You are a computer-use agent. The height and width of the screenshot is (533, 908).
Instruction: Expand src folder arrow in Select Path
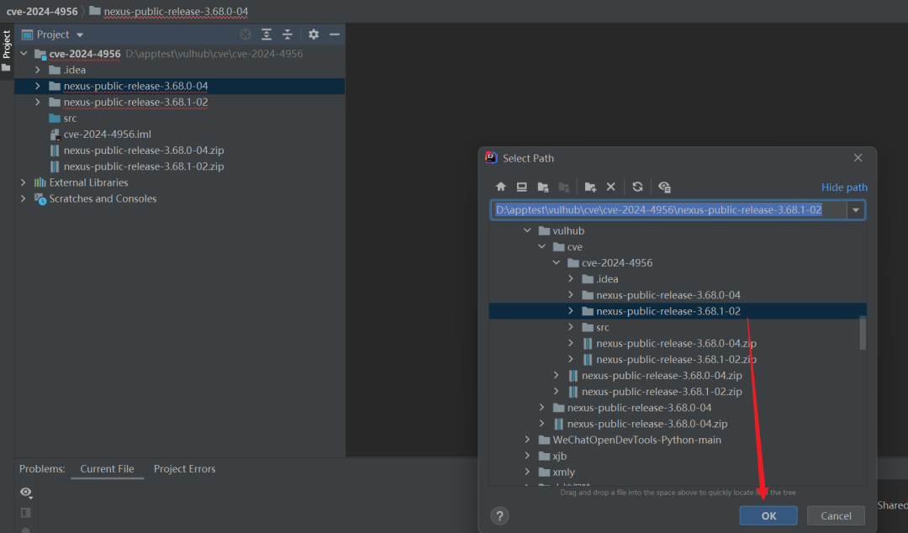tap(571, 327)
